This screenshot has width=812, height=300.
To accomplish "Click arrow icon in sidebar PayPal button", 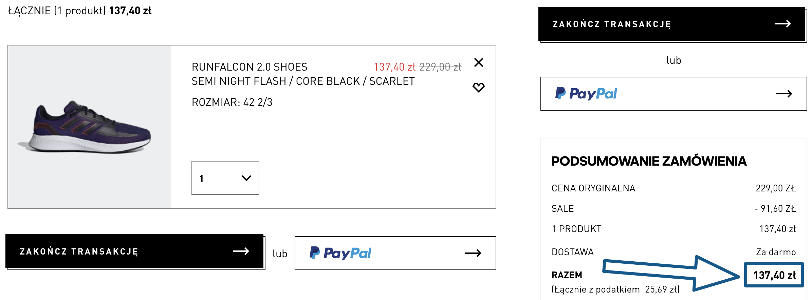I will 784,94.
